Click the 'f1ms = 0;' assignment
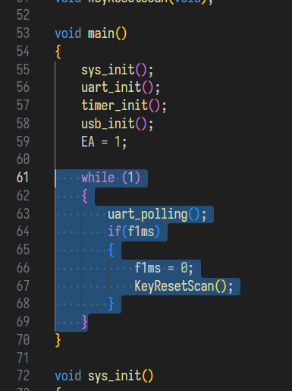This screenshot has width=292, height=391. 164,268
